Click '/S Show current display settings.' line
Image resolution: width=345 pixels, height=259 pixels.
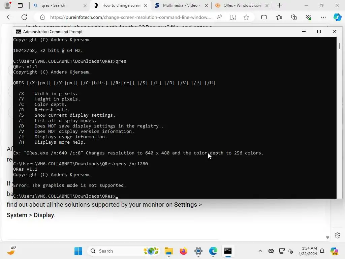(x=67, y=115)
